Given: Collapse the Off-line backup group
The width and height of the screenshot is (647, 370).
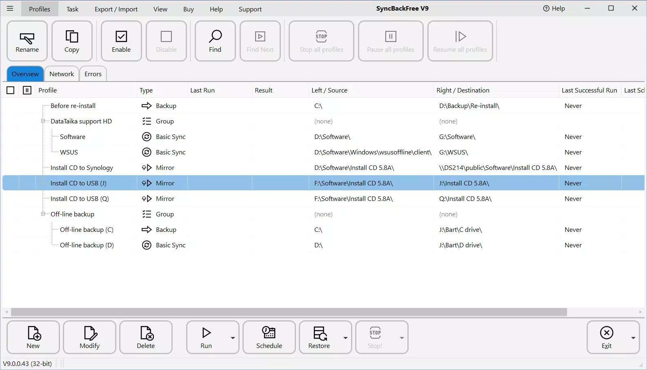Looking at the screenshot, I should [x=43, y=214].
